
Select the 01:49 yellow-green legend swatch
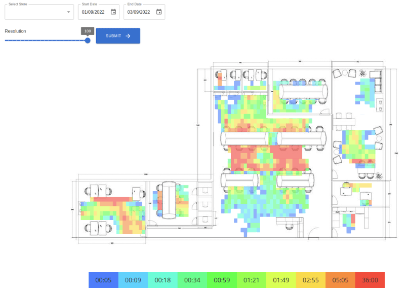[x=281, y=280]
